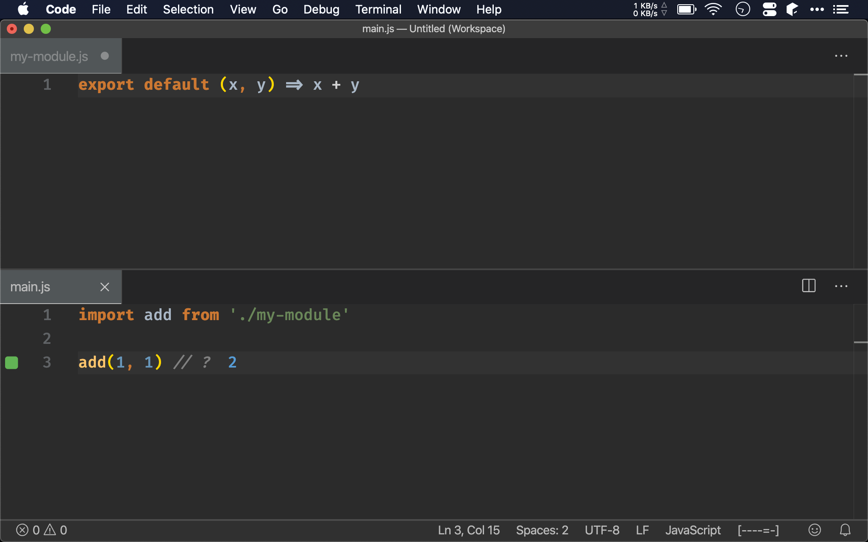Click the UTF-8 encoding indicator

tap(602, 530)
